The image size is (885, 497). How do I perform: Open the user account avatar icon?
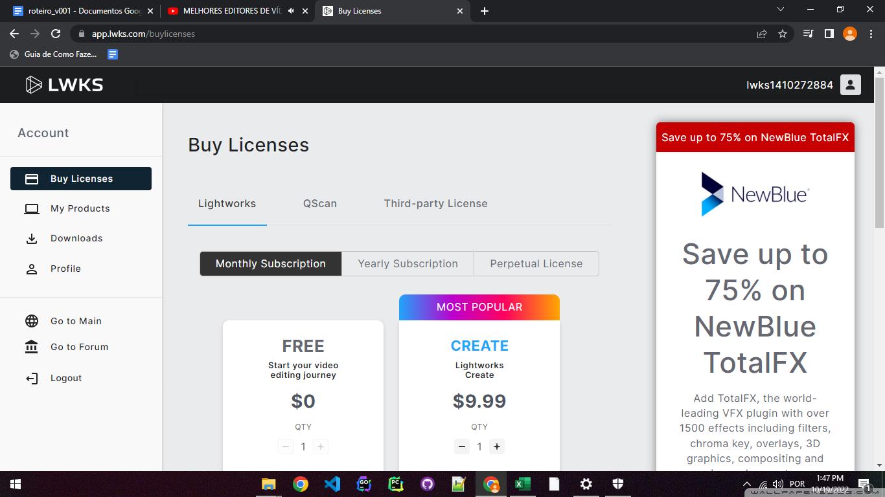click(850, 85)
